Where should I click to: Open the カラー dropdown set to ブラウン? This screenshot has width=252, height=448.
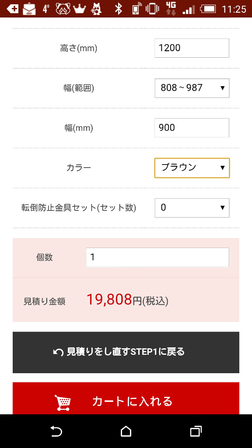click(x=192, y=168)
